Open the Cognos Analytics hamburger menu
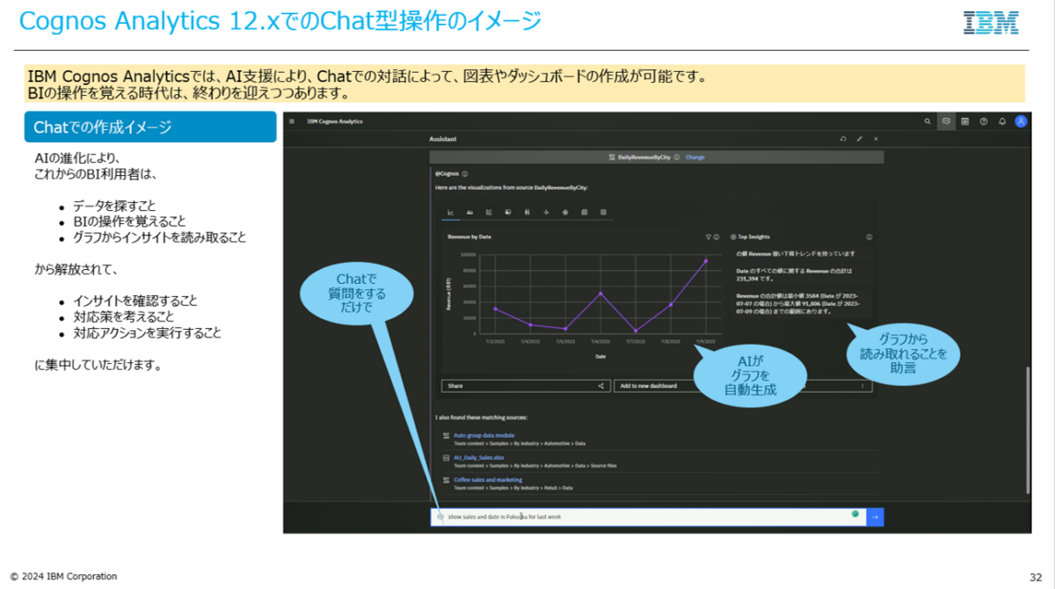The height and width of the screenshot is (589, 1055). tap(292, 121)
